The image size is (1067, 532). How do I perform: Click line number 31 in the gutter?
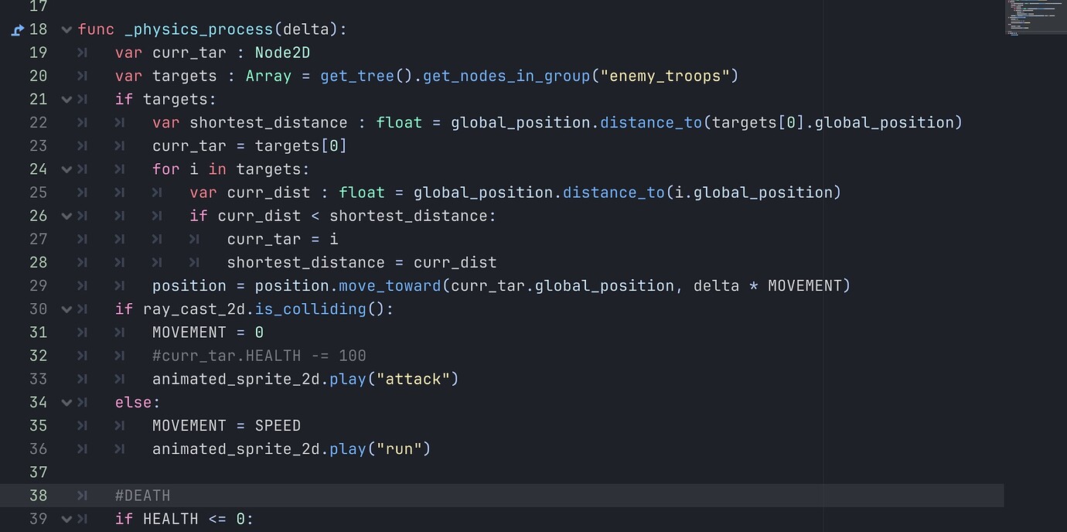(x=38, y=332)
